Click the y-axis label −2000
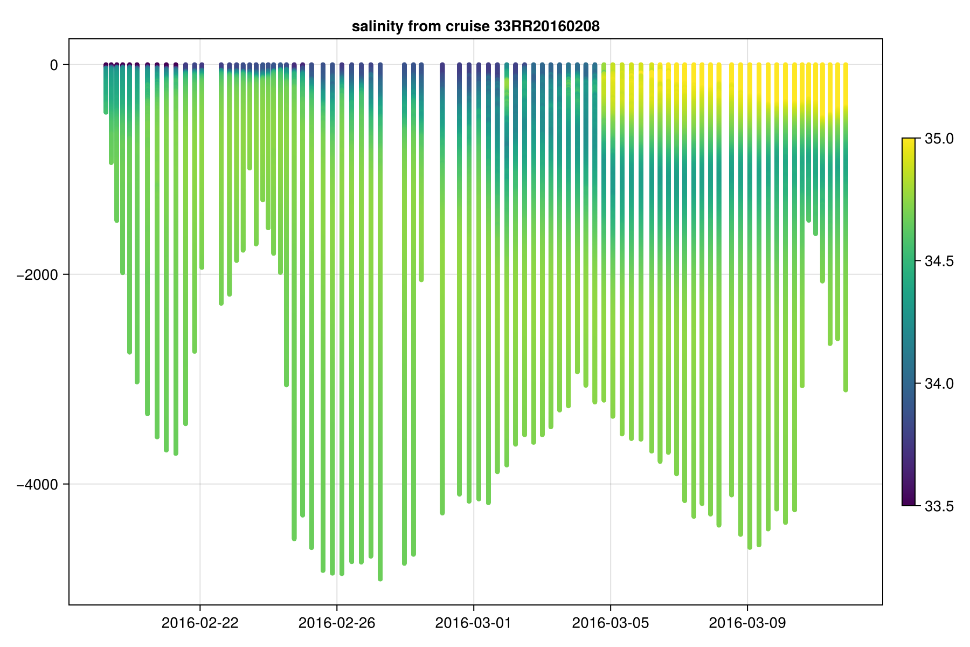The width and height of the screenshot is (970, 647). click(x=38, y=274)
